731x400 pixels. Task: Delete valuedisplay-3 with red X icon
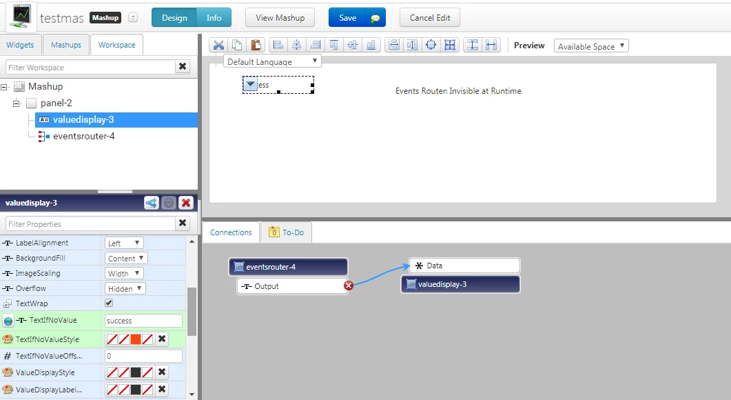coord(186,203)
